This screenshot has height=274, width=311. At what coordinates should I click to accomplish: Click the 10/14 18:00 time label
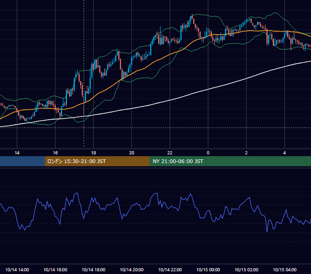[93, 269]
